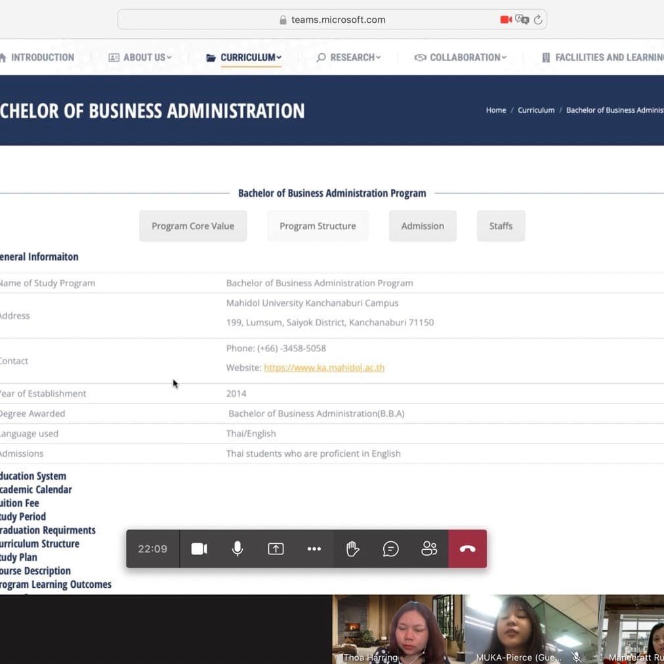Select the Program Structure tab button
Screen dimensions: 664x664
coord(318,226)
